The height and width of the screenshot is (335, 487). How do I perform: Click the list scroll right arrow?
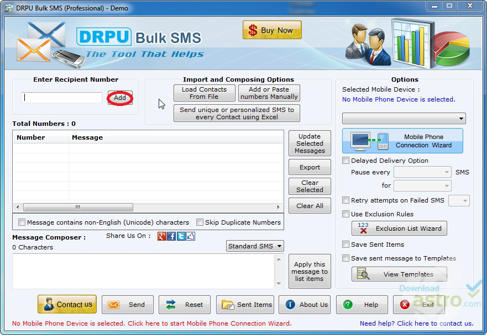coord(278,207)
